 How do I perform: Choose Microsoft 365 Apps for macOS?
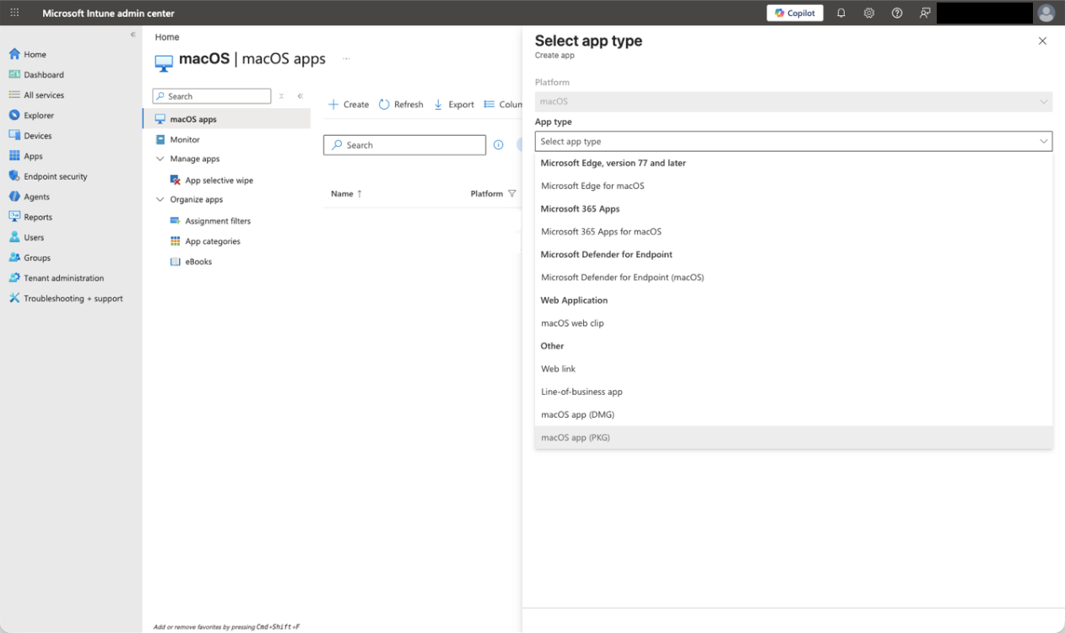coord(793,231)
